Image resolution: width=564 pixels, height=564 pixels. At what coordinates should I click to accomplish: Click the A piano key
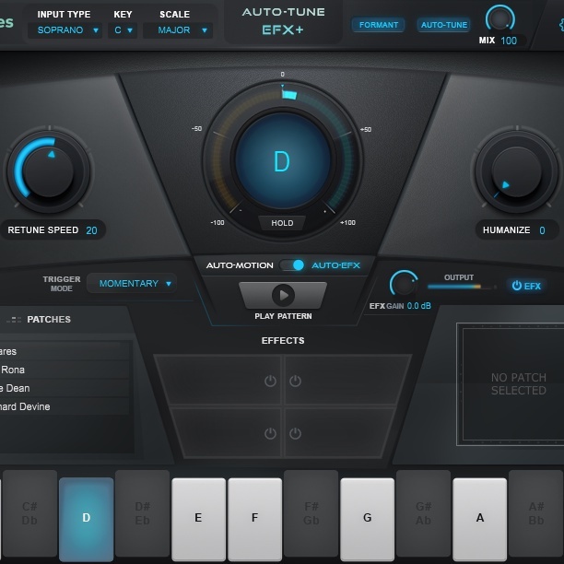pyautogui.click(x=480, y=519)
